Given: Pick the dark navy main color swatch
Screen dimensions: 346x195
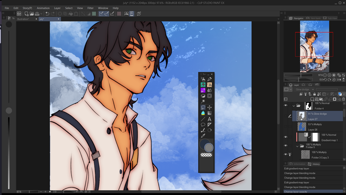Looking at the screenshot, I should click(x=204, y=143).
